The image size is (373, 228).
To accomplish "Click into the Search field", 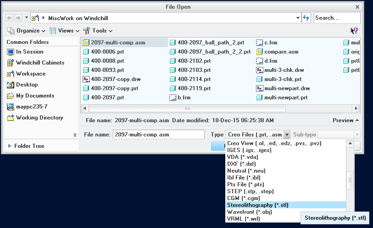I will [x=337, y=18].
